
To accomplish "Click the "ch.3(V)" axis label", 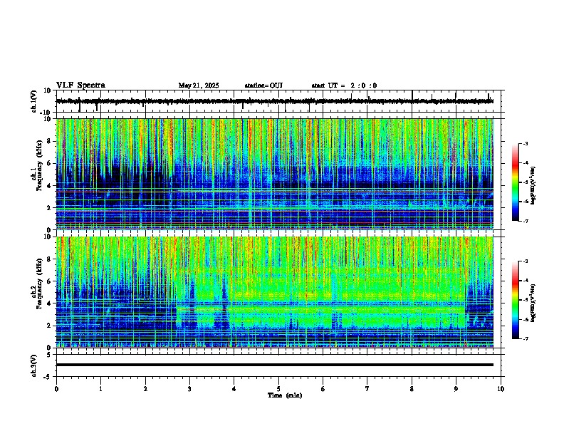I will 34,365.
